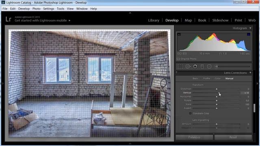Toggle the Lens Corrections panel switch
260x146 pixels.
click(176, 73)
